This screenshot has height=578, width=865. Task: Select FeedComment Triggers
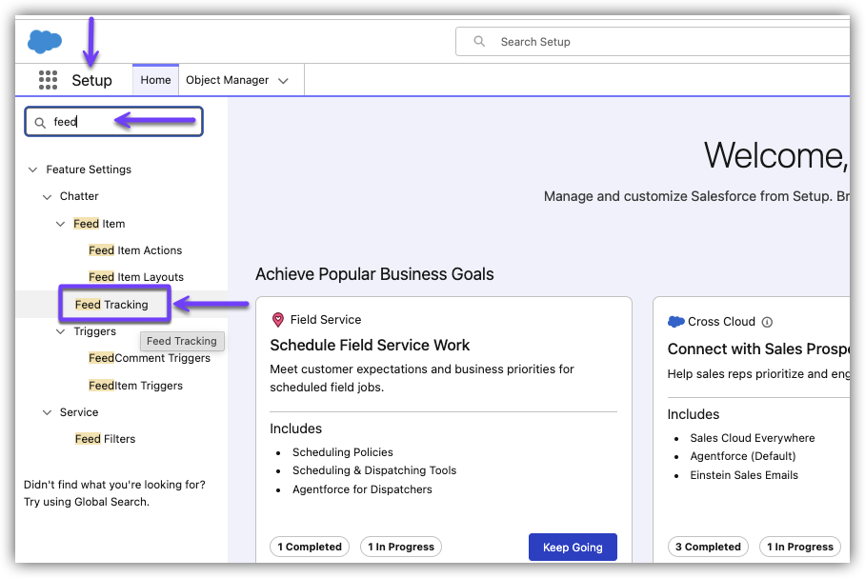[x=150, y=358]
